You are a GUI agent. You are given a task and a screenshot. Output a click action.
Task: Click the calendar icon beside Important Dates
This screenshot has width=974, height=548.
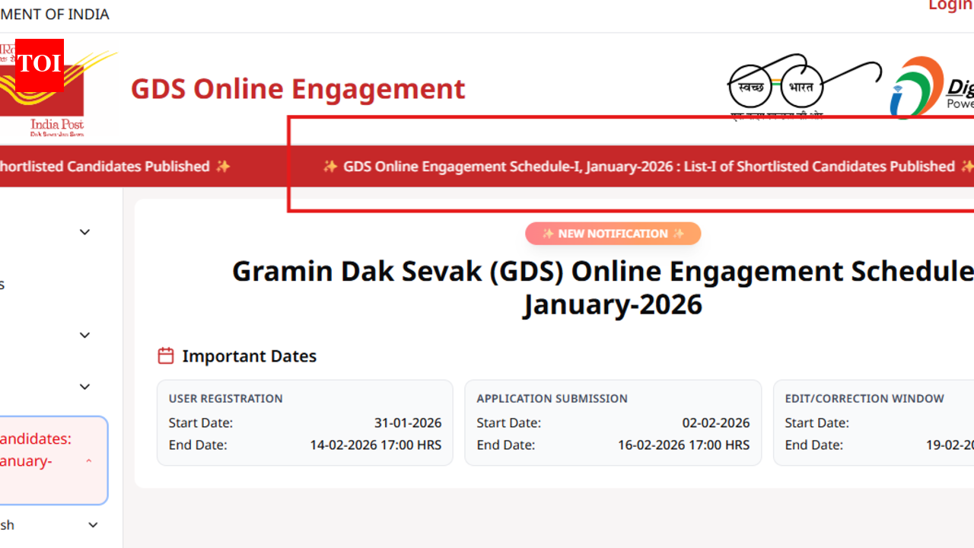(166, 355)
